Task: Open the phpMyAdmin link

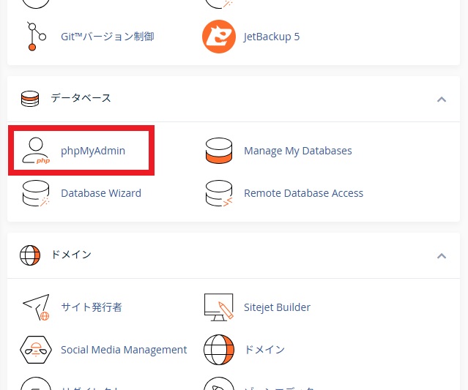Action: click(93, 151)
